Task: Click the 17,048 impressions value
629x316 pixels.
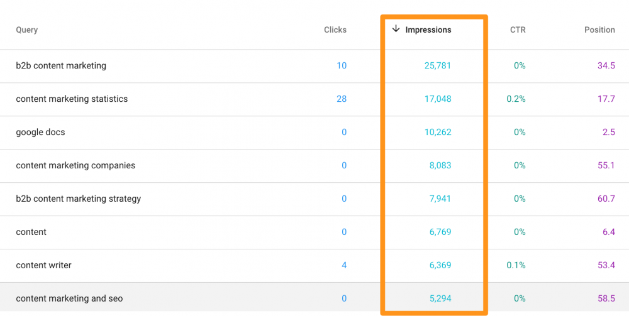Action: pos(438,99)
